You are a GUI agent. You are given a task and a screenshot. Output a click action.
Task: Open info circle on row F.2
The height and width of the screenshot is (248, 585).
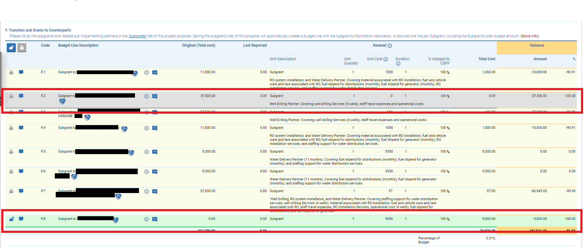click(147, 96)
